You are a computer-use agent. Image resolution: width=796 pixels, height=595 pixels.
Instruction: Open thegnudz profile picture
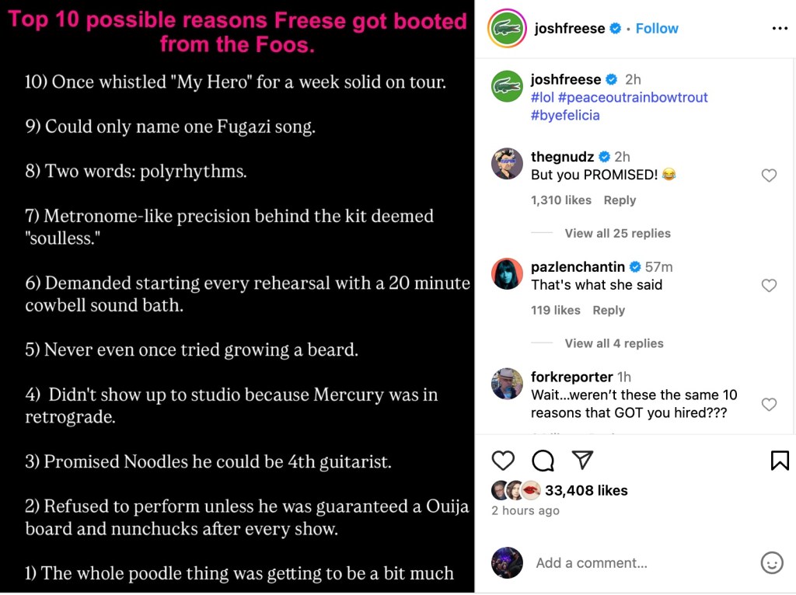[x=507, y=164]
